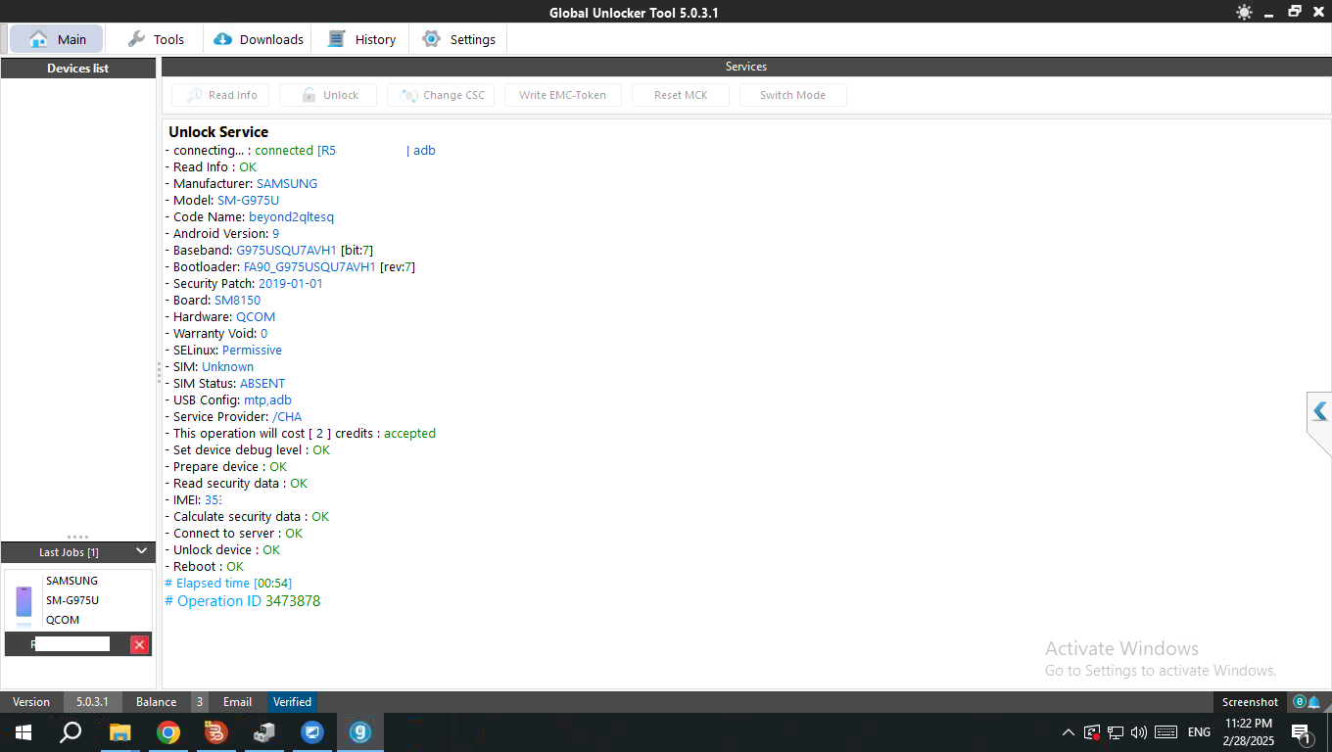The height and width of the screenshot is (752, 1332).
Task: Expand the side panel blue arrow
Action: (x=1320, y=411)
